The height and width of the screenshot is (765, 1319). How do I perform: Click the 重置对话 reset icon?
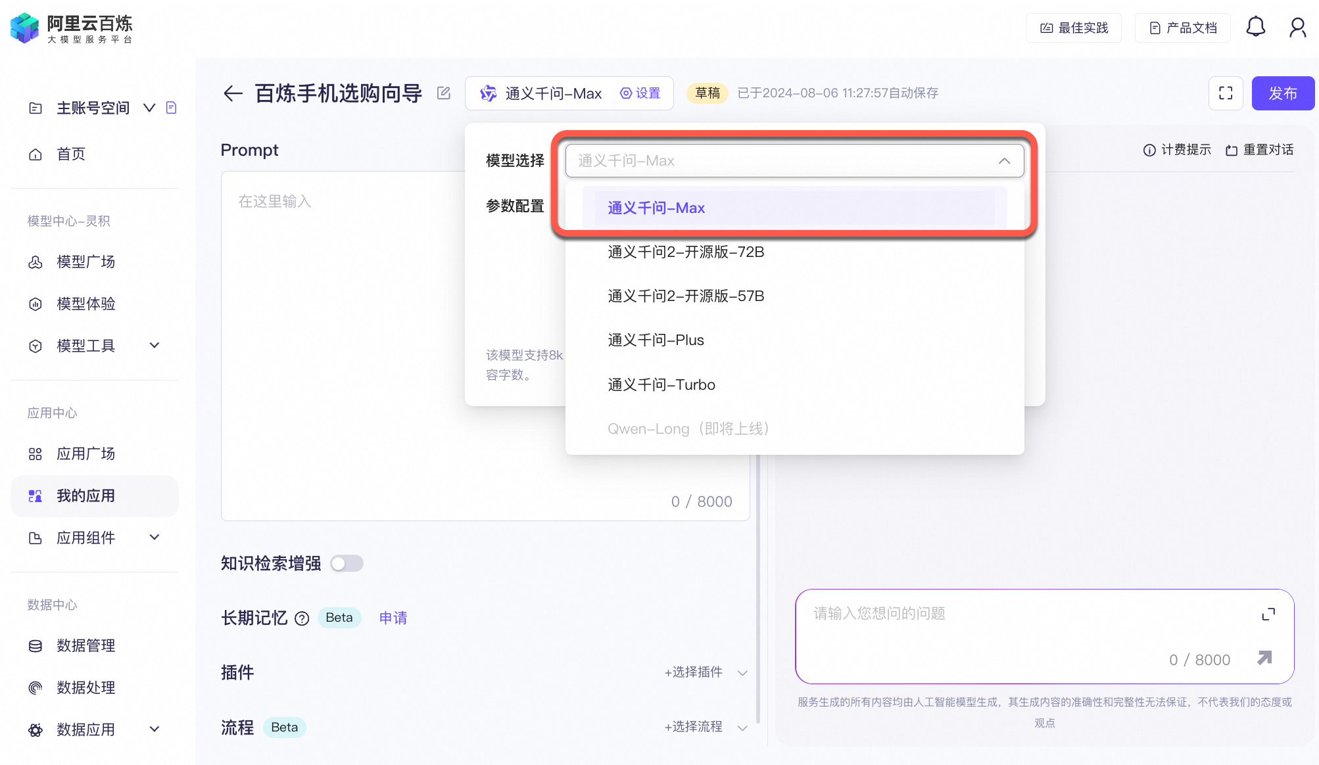(x=1232, y=151)
